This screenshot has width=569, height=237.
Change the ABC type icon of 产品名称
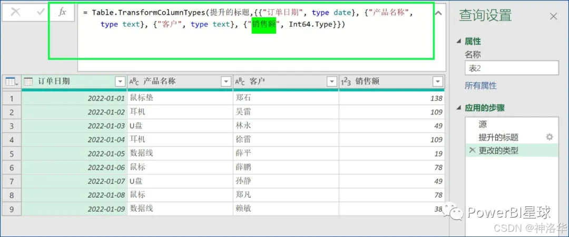(x=134, y=82)
